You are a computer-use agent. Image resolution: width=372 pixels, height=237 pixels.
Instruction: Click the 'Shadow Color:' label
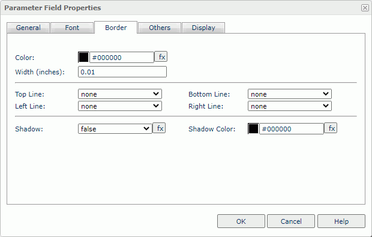coord(212,129)
